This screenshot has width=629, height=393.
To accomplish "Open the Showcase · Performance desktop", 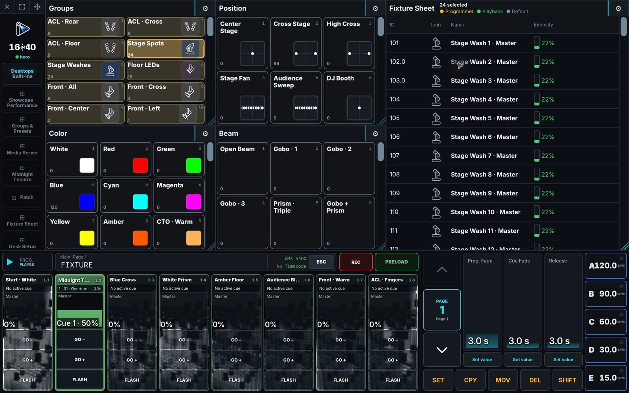I will [22, 99].
